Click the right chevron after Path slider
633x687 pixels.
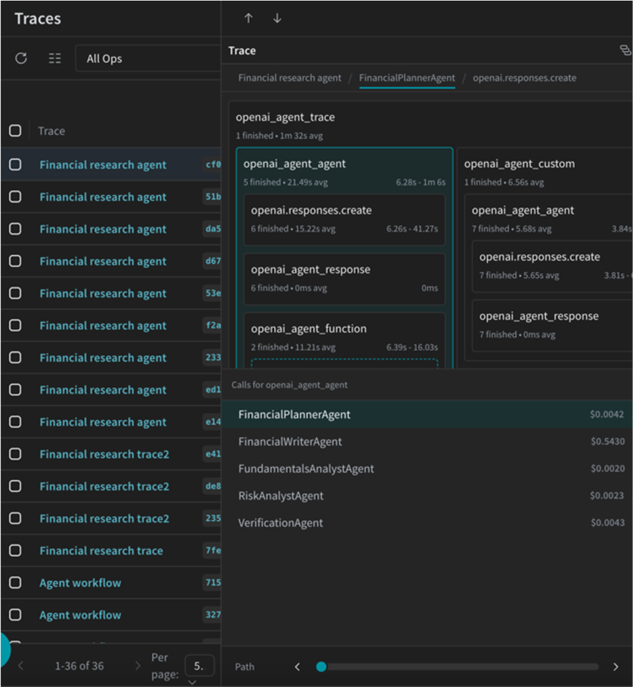pos(615,667)
